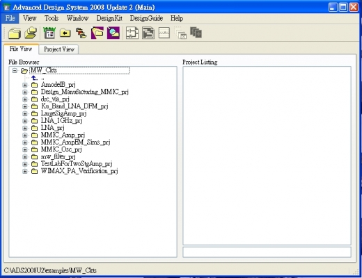The image size is (362, 278).
Task: Open the example directory calendar-like icon
Action: click(49, 33)
